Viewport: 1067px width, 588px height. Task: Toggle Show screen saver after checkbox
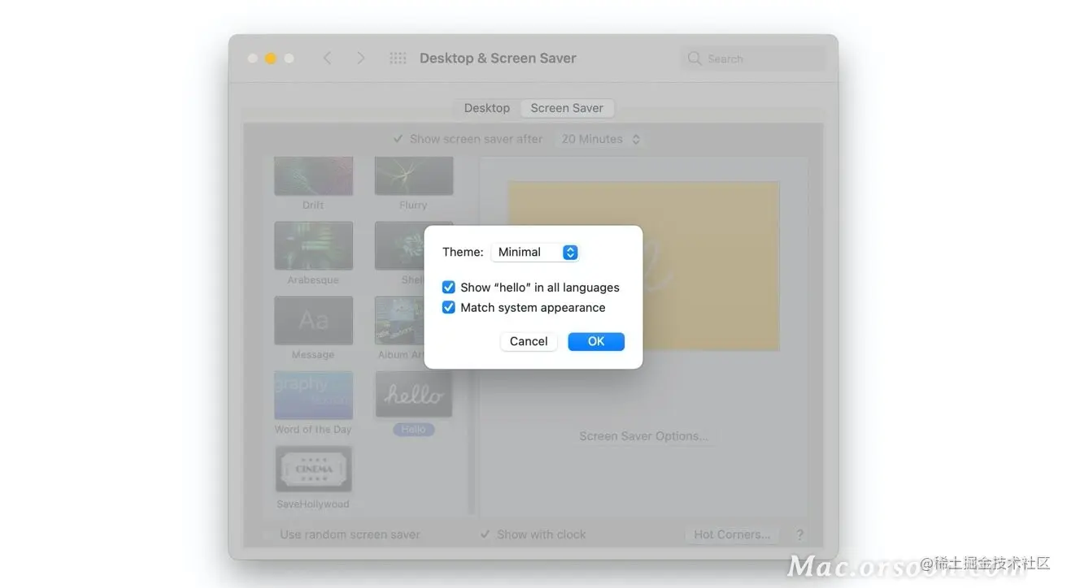(x=398, y=139)
